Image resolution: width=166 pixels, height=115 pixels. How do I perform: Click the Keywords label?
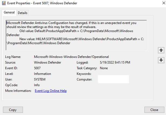(84, 74)
